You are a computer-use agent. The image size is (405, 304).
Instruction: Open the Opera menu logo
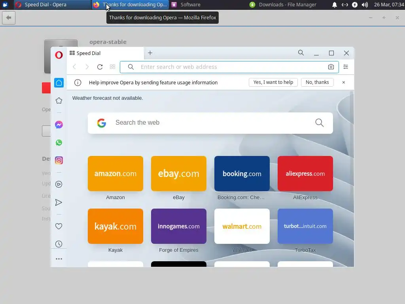click(59, 55)
